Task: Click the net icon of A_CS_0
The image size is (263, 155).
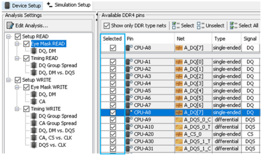Action: click(x=179, y=134)
